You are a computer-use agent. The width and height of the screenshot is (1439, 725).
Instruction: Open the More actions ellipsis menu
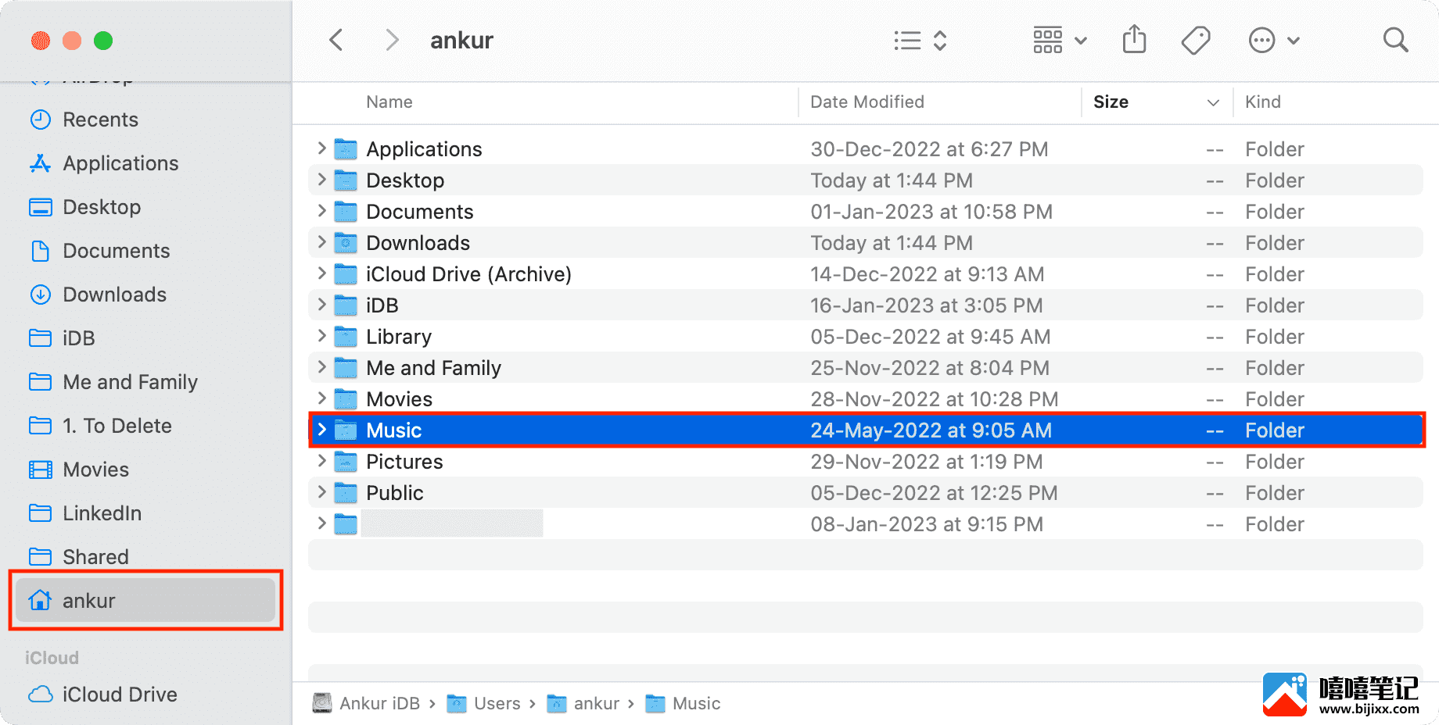[x=1274, y=40]
